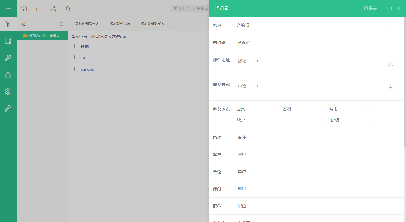Image resolution: width=406 pixels, height=222 pixels.
Task: Click the 省/州 input field
Action: click(x=302, y=109)
